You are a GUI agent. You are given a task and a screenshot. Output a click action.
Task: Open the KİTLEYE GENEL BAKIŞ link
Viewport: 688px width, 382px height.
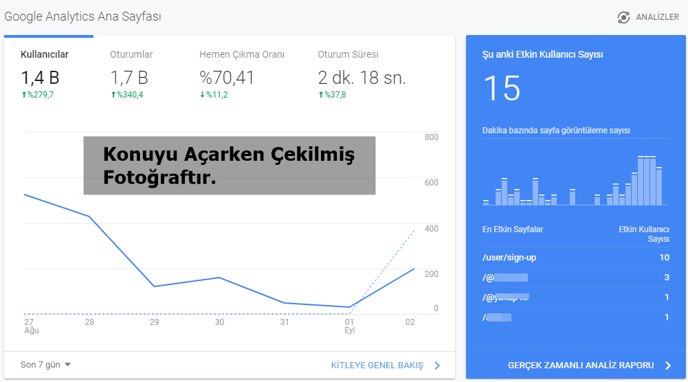[377, 366]
